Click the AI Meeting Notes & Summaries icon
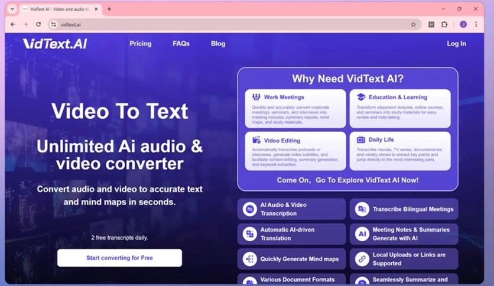The height and width of the screenshot is (286, 494). (362, 234)
